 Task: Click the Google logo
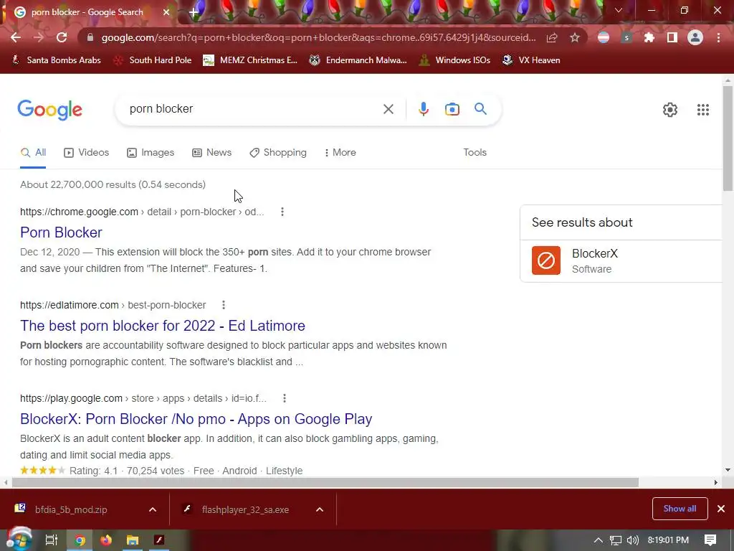click(49, 110)
